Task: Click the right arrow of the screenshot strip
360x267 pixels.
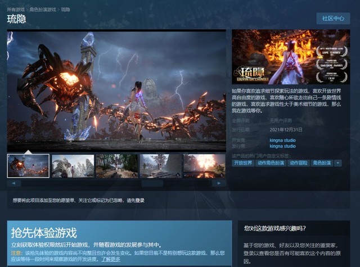Action: click(219, 183)
